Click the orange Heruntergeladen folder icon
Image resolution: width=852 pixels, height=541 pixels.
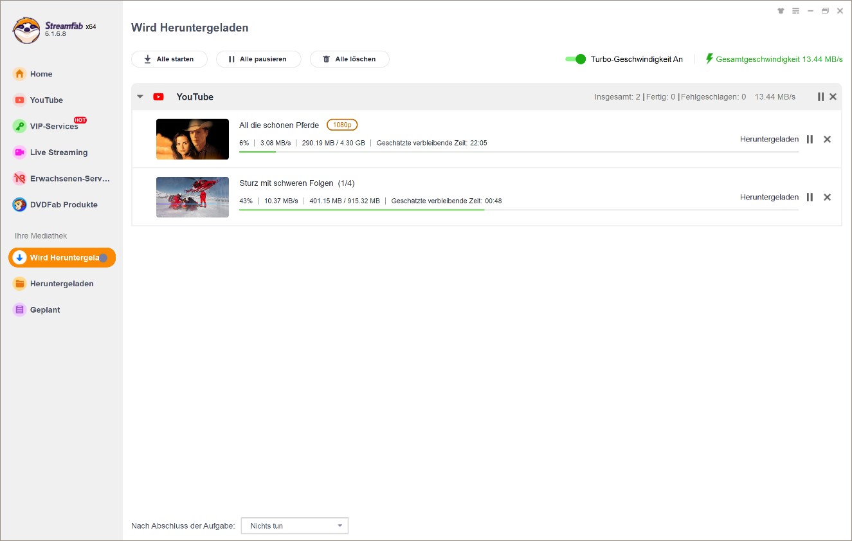click(19, 284)
